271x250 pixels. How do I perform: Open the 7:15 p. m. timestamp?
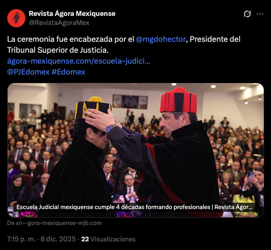pyautogui.click(x=21, y=239)
